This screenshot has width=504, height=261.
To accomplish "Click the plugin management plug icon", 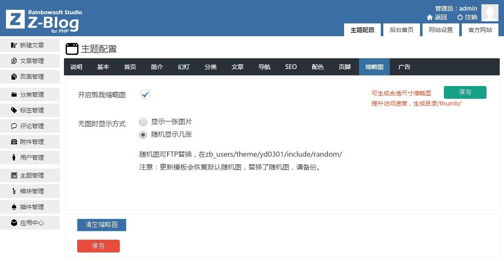I will [14, 207].
